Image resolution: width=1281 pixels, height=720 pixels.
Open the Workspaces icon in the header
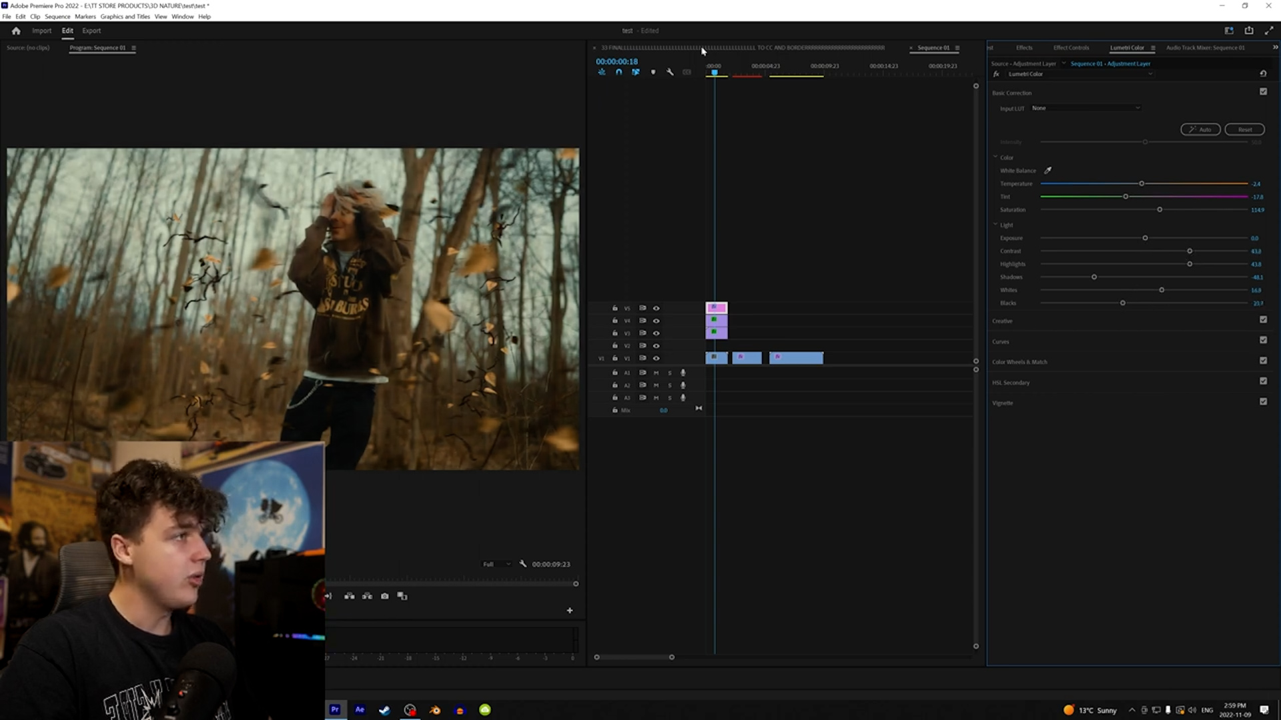pos(1229,31)
